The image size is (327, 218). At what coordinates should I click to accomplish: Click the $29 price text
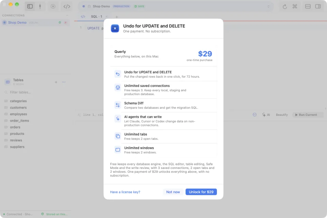click(x=205, y=54)
